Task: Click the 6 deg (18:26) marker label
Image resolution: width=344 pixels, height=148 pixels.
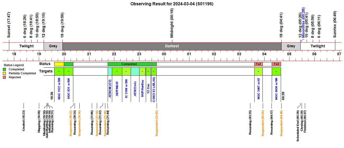Action: click(25, 26)
